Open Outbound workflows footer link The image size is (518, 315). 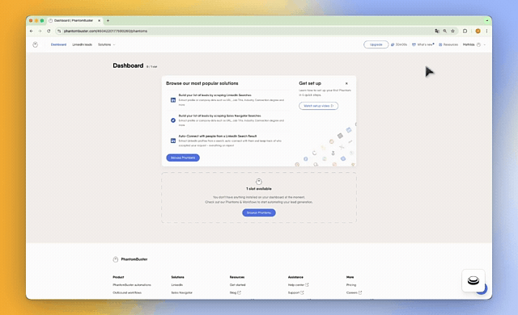127,292
